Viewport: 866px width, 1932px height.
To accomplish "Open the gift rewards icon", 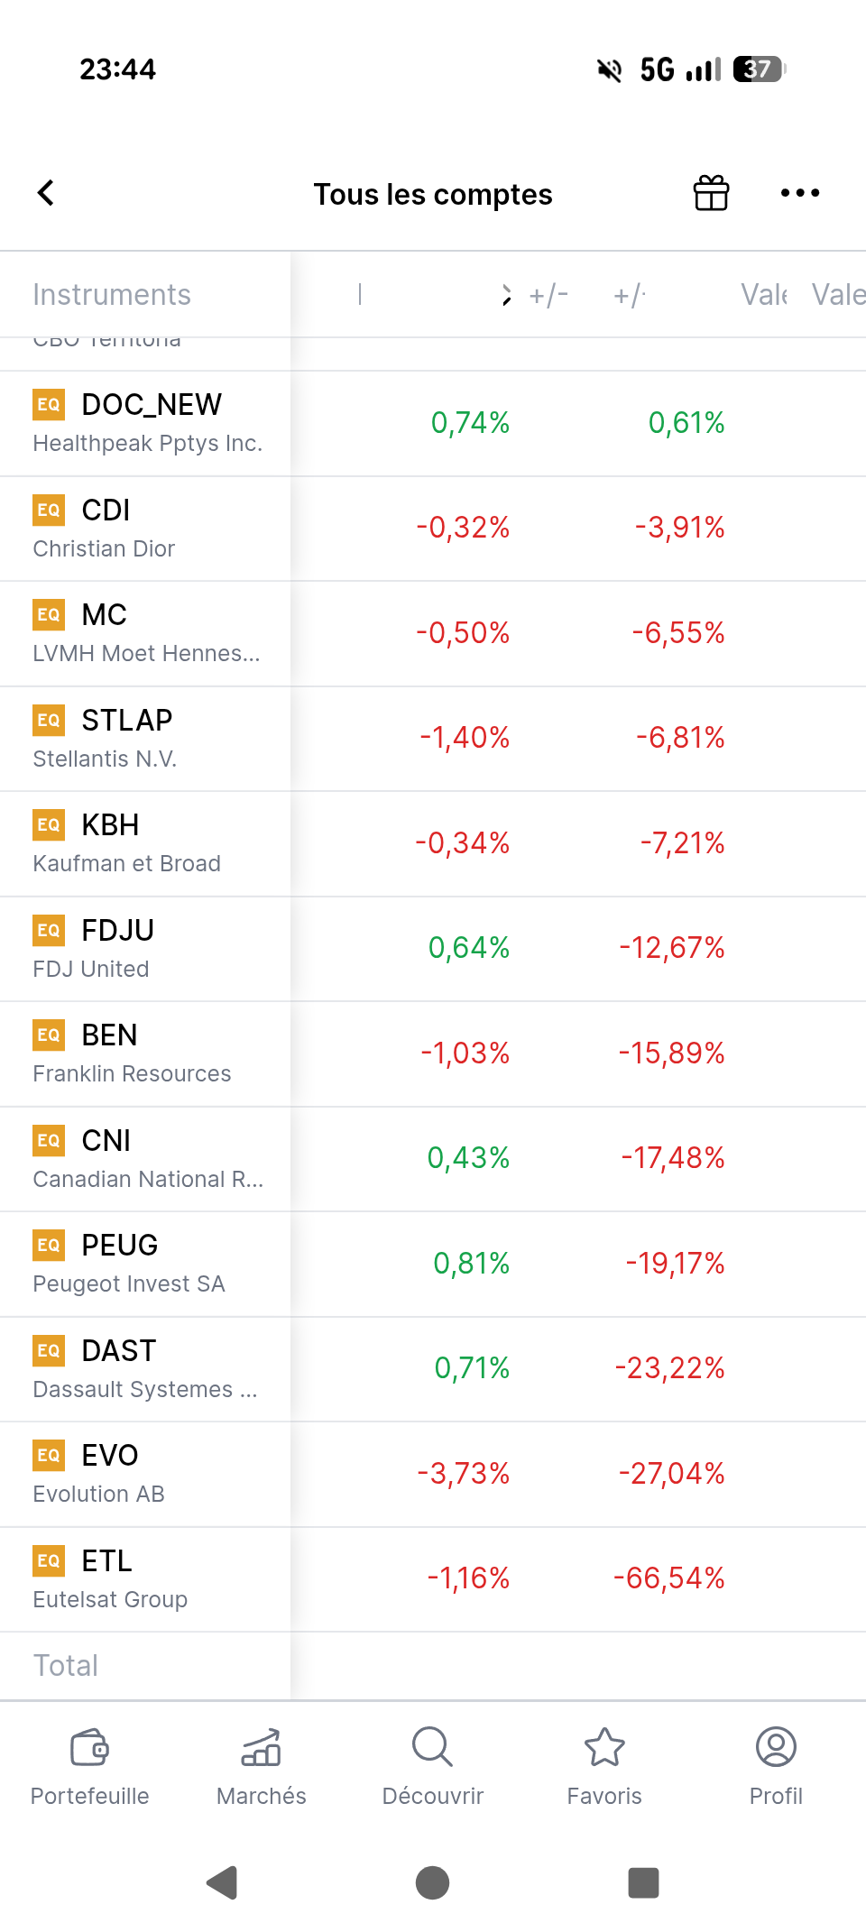I will click(711, 193).
